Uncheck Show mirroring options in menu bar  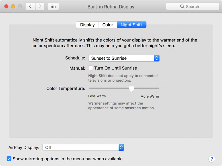click(9, 159)
